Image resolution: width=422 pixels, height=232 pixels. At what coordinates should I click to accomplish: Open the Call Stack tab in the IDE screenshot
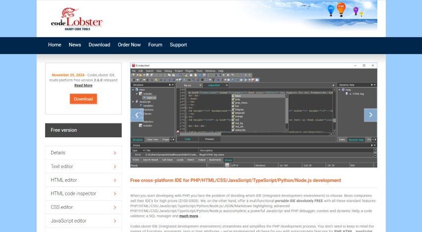point(167,160)
